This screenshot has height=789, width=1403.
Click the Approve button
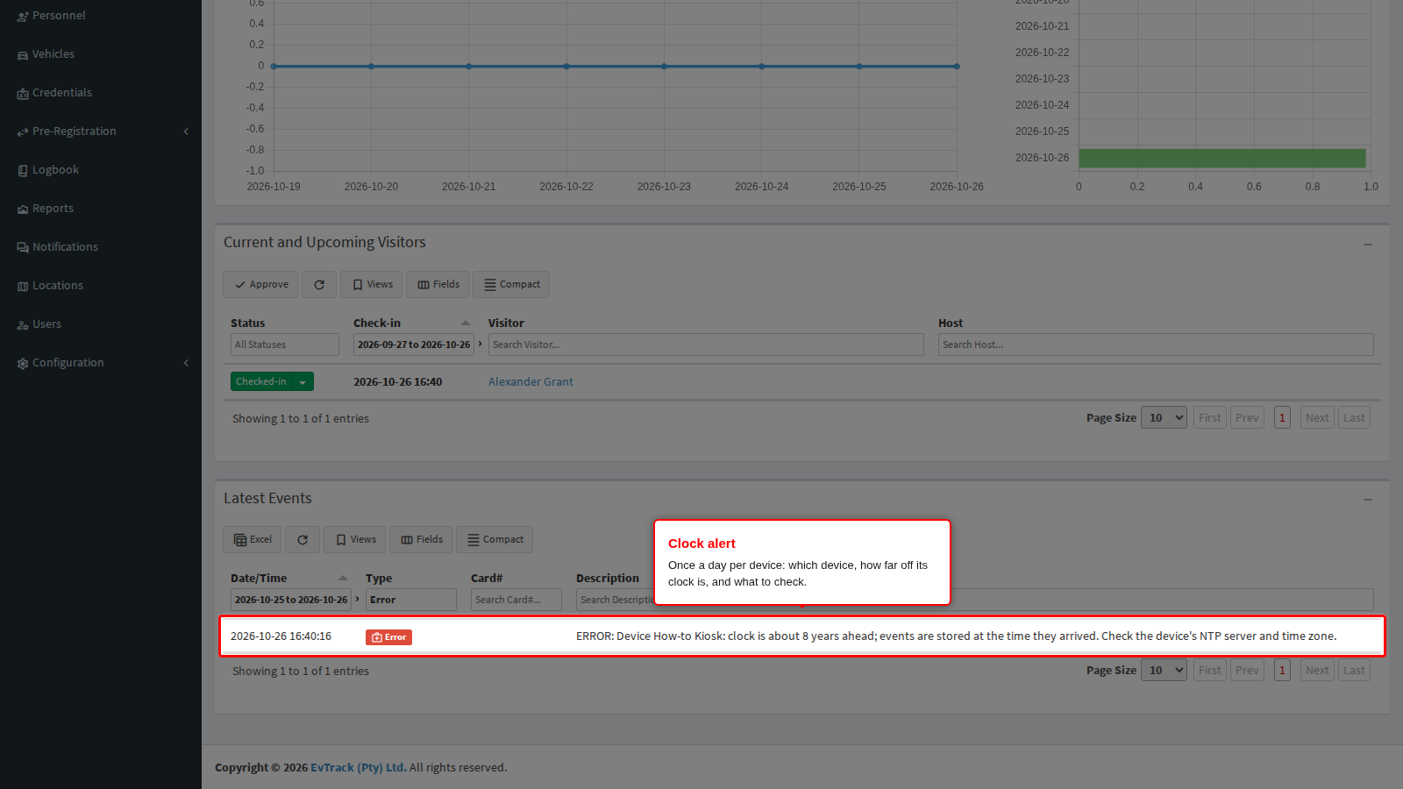tap(260, 285)
